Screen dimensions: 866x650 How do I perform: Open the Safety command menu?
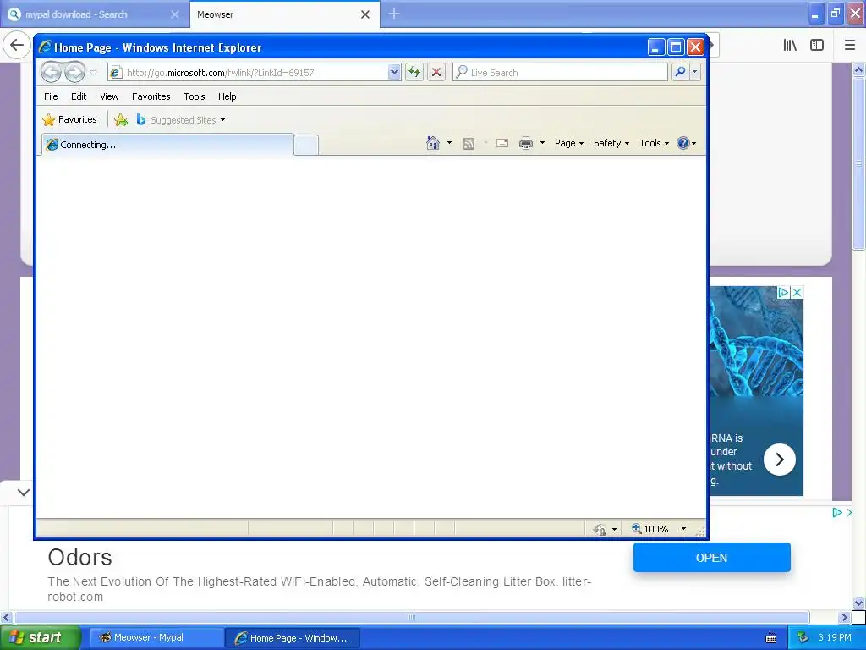pos(611,143)
